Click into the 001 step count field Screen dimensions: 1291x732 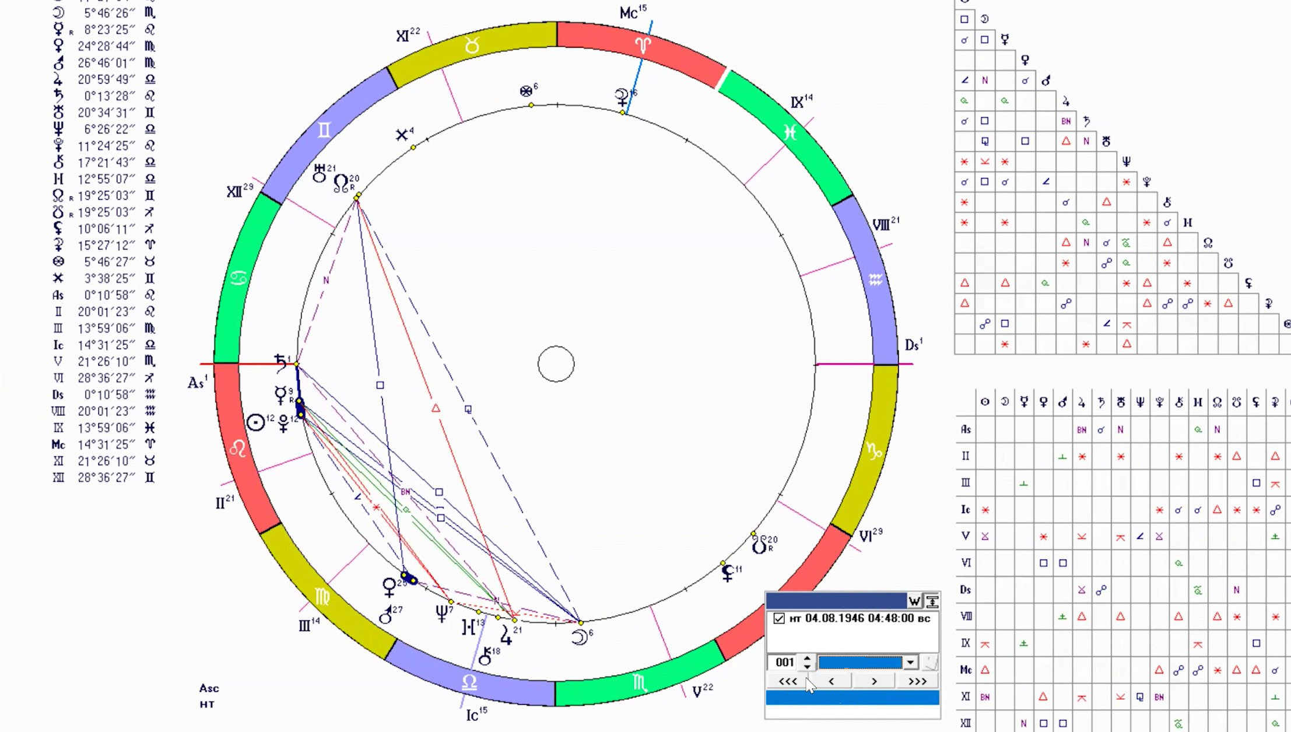pyautogui.click(x=784, y=662)
